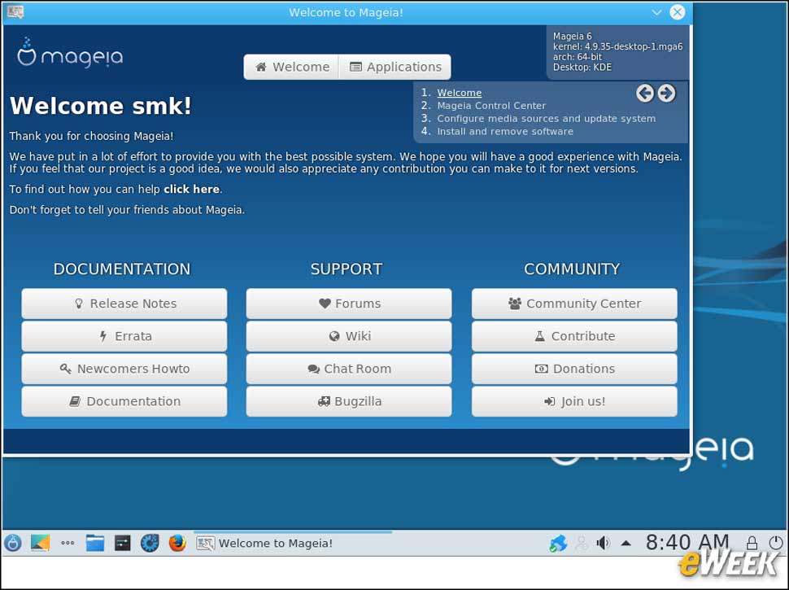Viewport: 789px width, 590px height.
Task: Click the Contribute button
Action: (574, 336)
